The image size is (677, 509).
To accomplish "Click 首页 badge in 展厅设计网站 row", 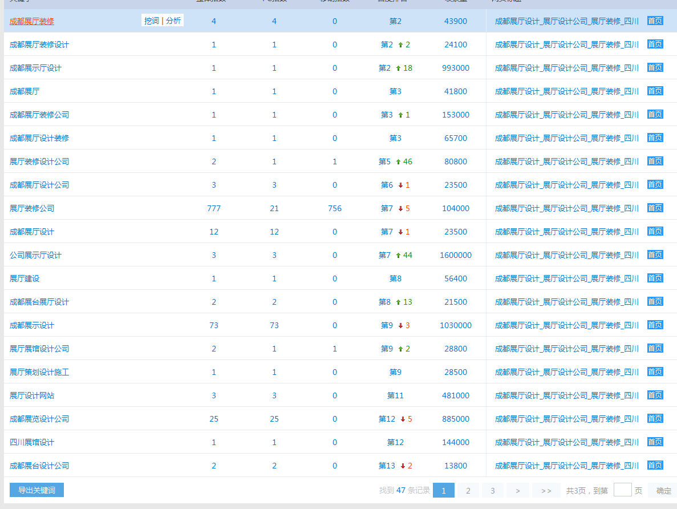I will [x=655, y=394].
